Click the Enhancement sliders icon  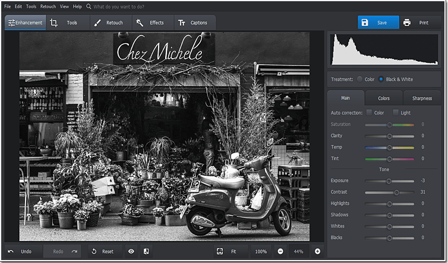click(x=11, y=23)
